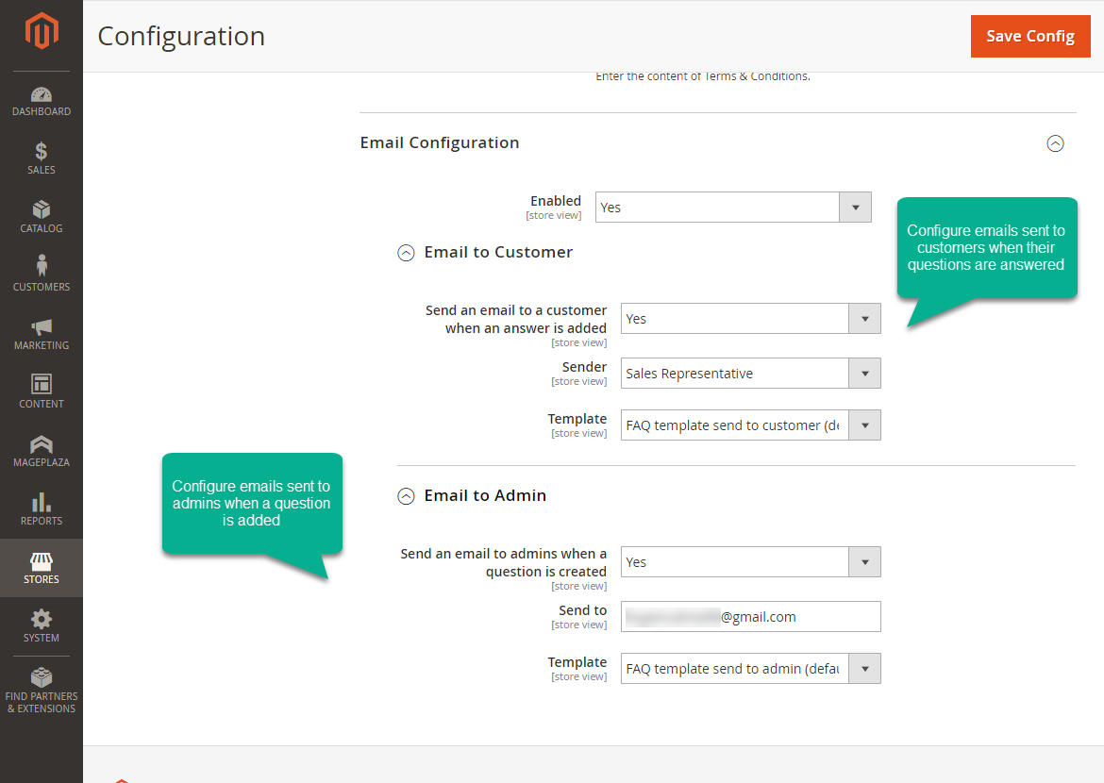The height and width of the screenshot is (783, 1104).
Task: Select the Sales icon in the sidebar
Action: tap(42, 158)
